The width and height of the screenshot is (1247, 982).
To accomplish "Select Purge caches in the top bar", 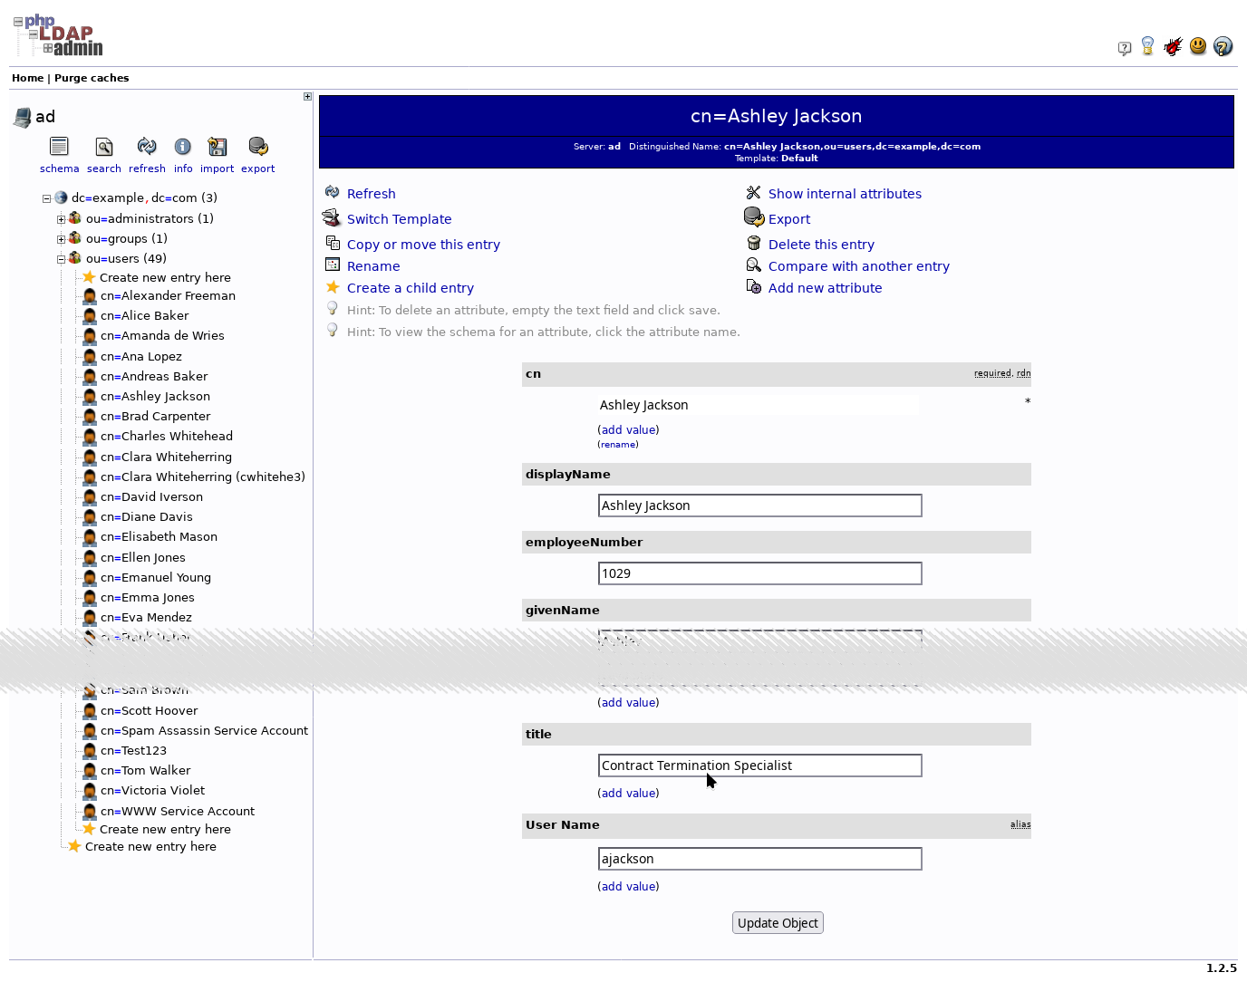I will click(91, 78).
